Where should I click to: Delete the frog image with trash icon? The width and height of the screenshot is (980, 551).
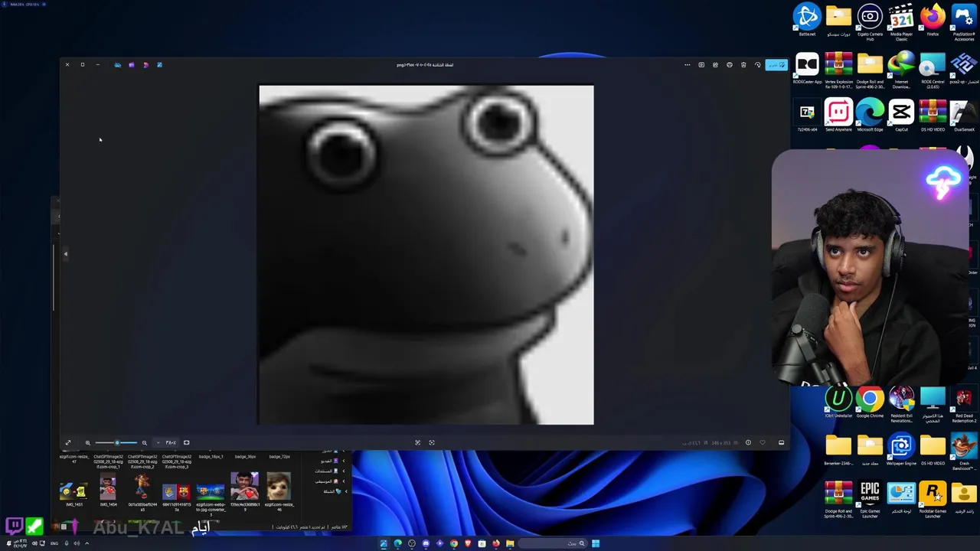[743, 65]
